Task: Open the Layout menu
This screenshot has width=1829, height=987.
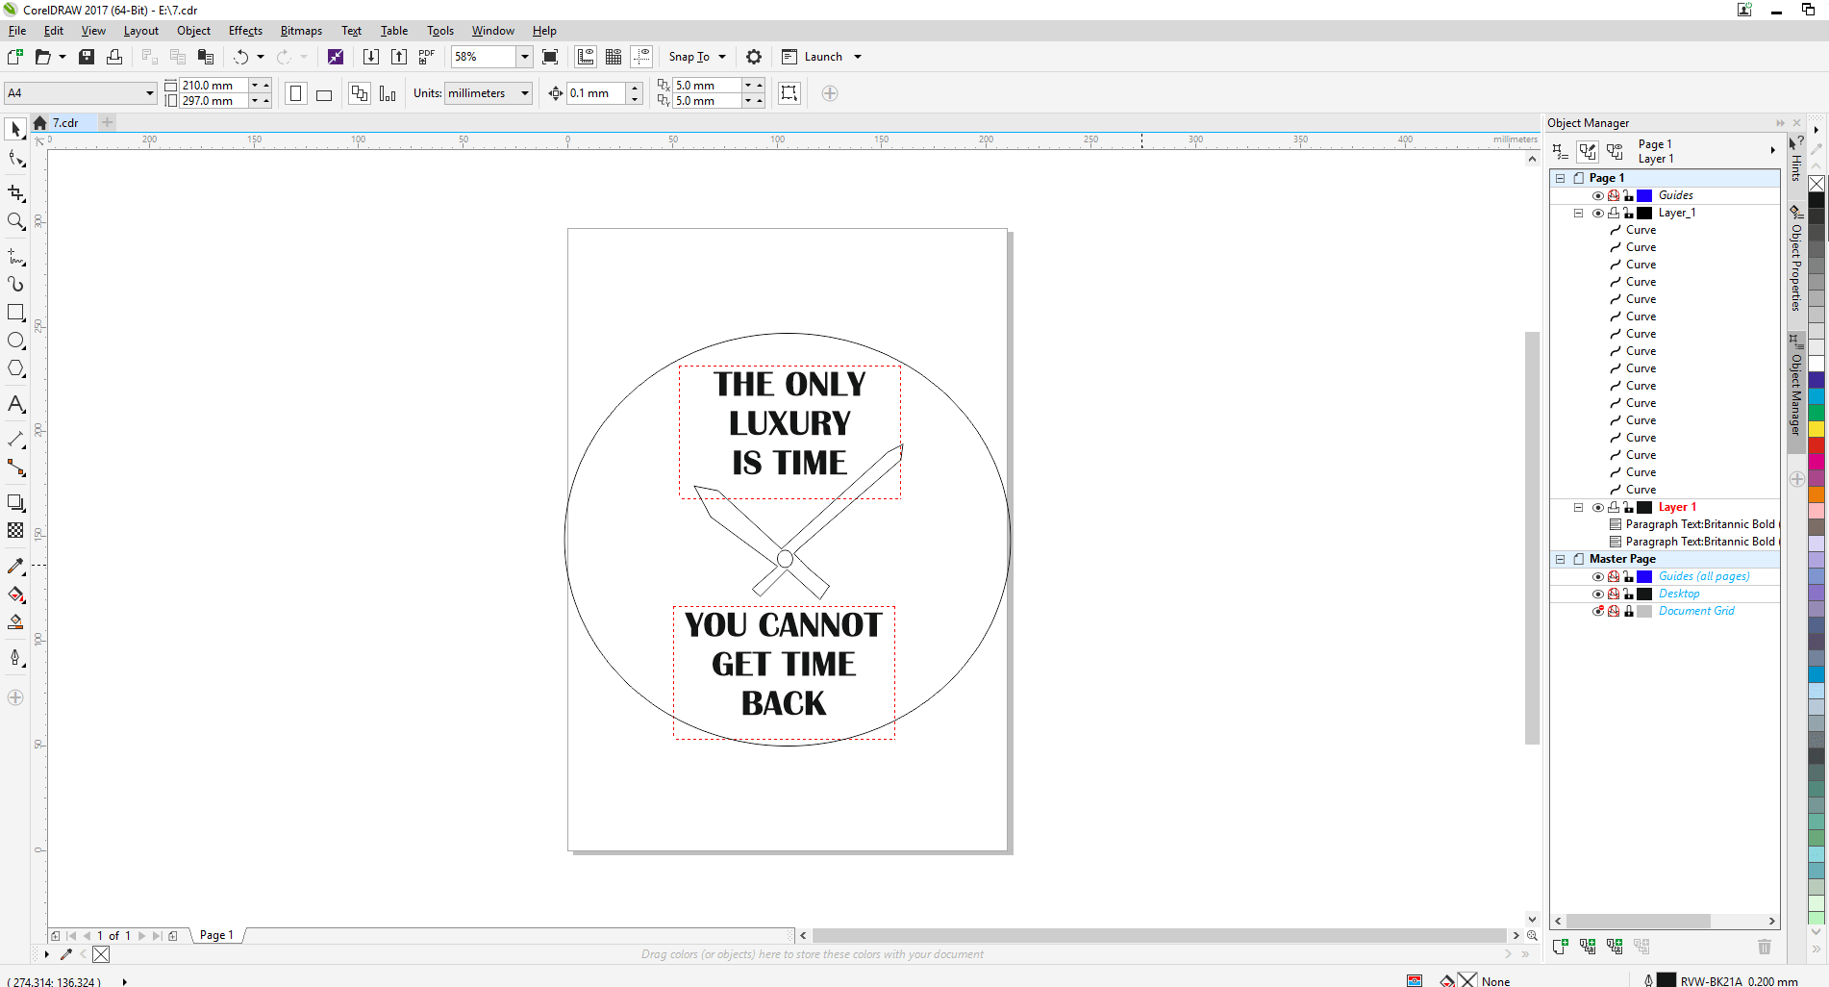Action: point(140,31)
